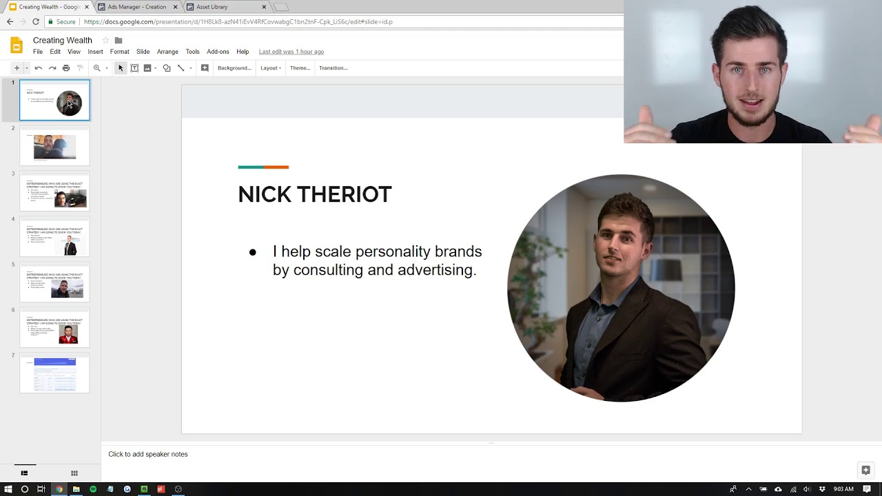Click the Google Slides home logo

[x=17, y=46]
